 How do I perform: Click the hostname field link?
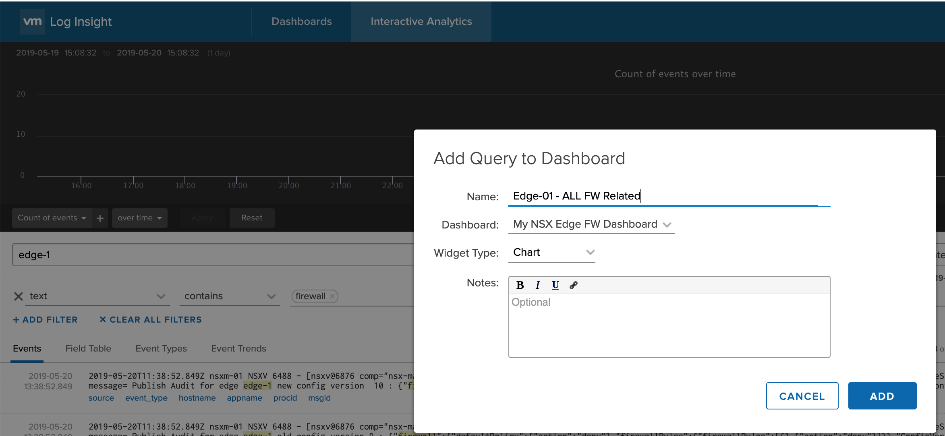click(197, 398)
